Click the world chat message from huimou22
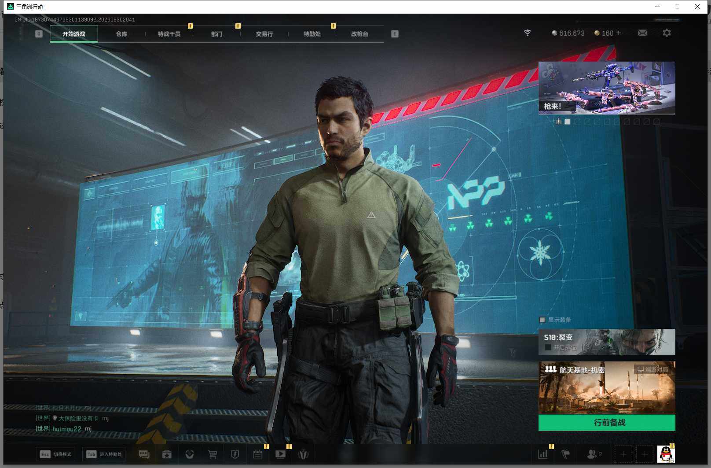 [x=64, y=429]
